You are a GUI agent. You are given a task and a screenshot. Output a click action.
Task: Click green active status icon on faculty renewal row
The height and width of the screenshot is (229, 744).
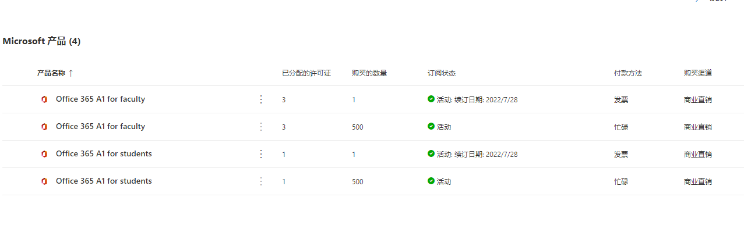pos(431,99)
